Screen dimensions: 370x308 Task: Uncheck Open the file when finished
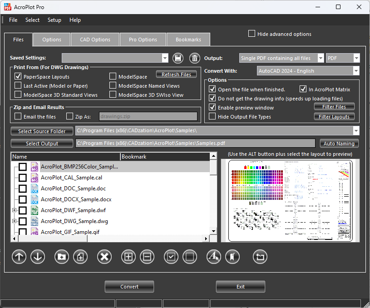[212, 89]
